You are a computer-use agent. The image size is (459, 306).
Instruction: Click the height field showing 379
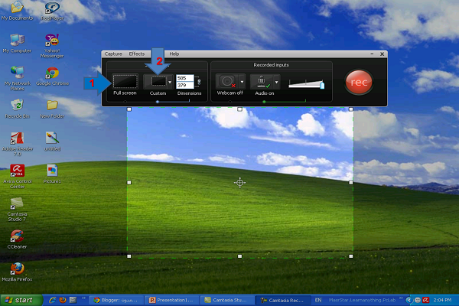tap(184, 85)
